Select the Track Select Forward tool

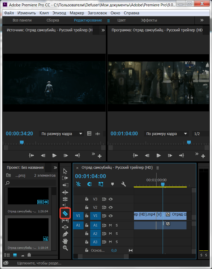(x=65, y=178)
